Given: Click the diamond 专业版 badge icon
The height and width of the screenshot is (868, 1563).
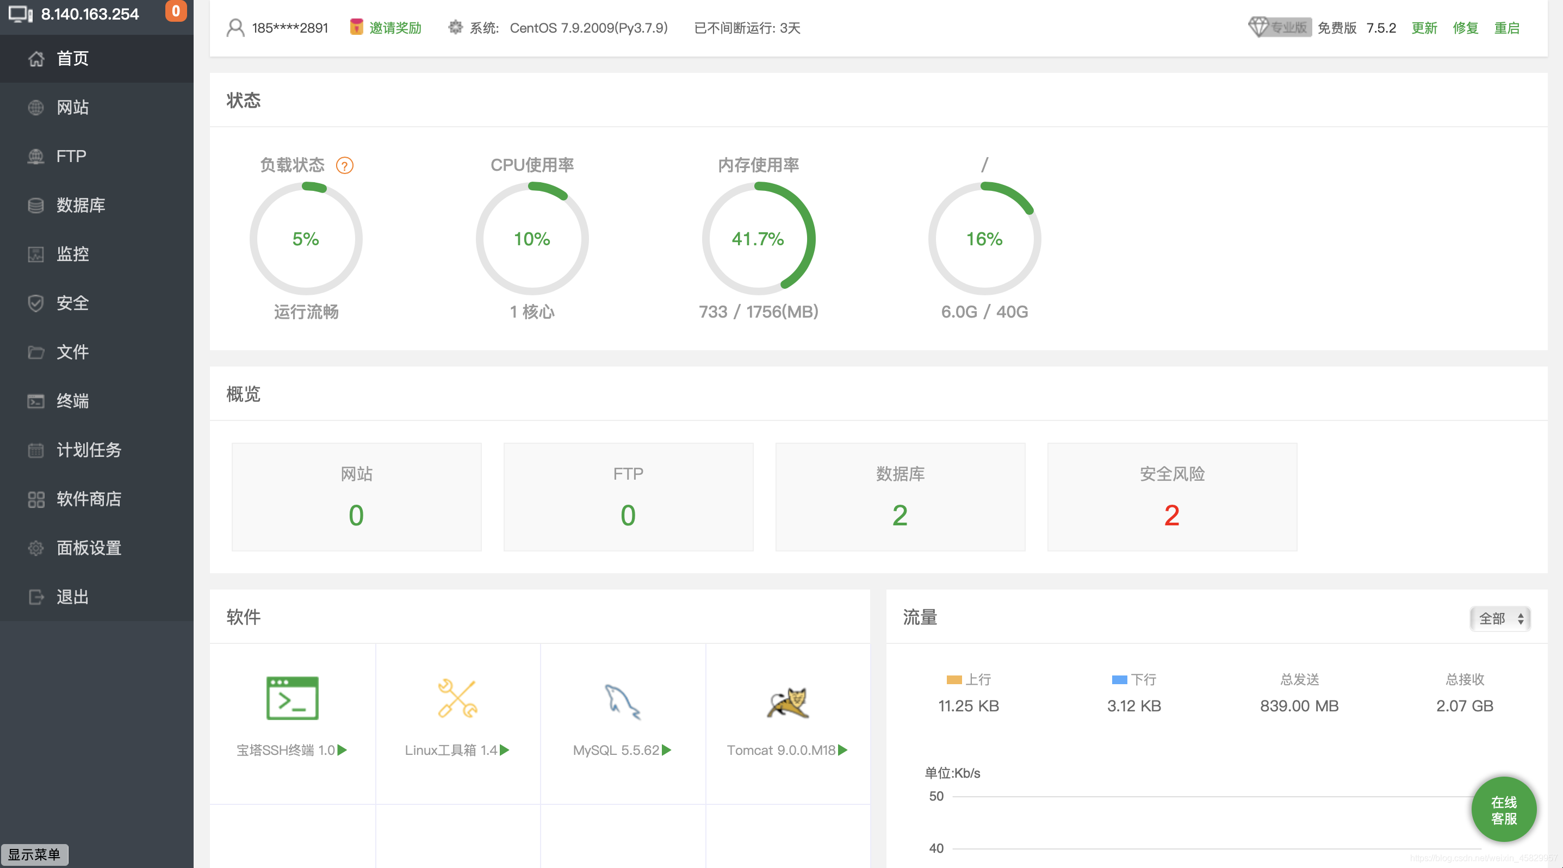Looking at the screenshot, I should 1279,27.
